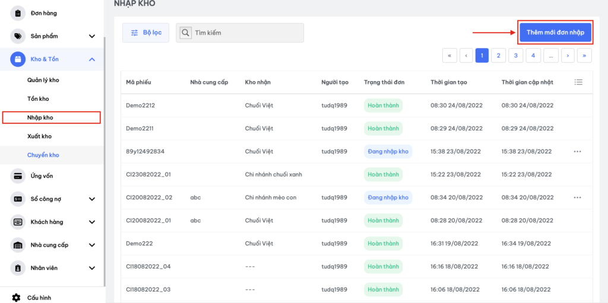This screenshot has height=303, width=608.
Task: Click the Sản phẩm tag icon
Action: (x=18, y=36)
